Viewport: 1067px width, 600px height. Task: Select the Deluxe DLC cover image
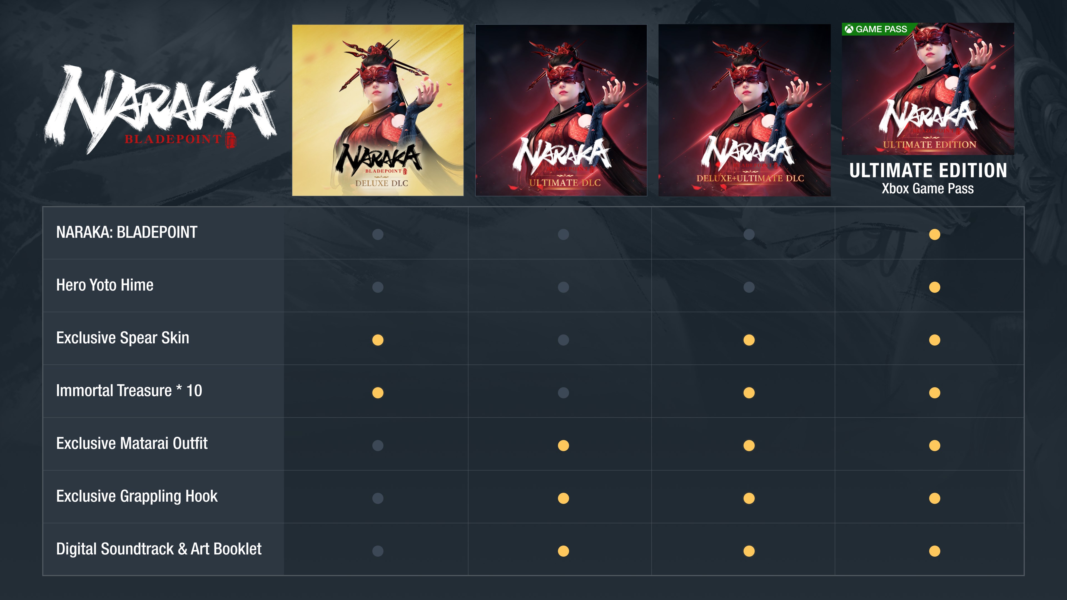click(378, 110)
